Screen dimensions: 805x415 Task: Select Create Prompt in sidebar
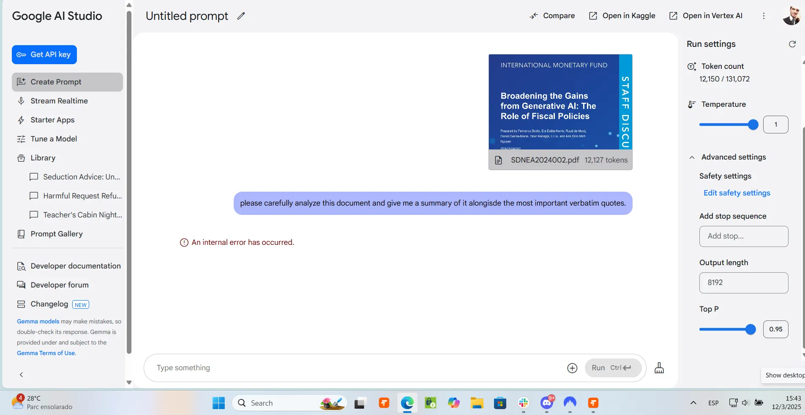[67, 82]
